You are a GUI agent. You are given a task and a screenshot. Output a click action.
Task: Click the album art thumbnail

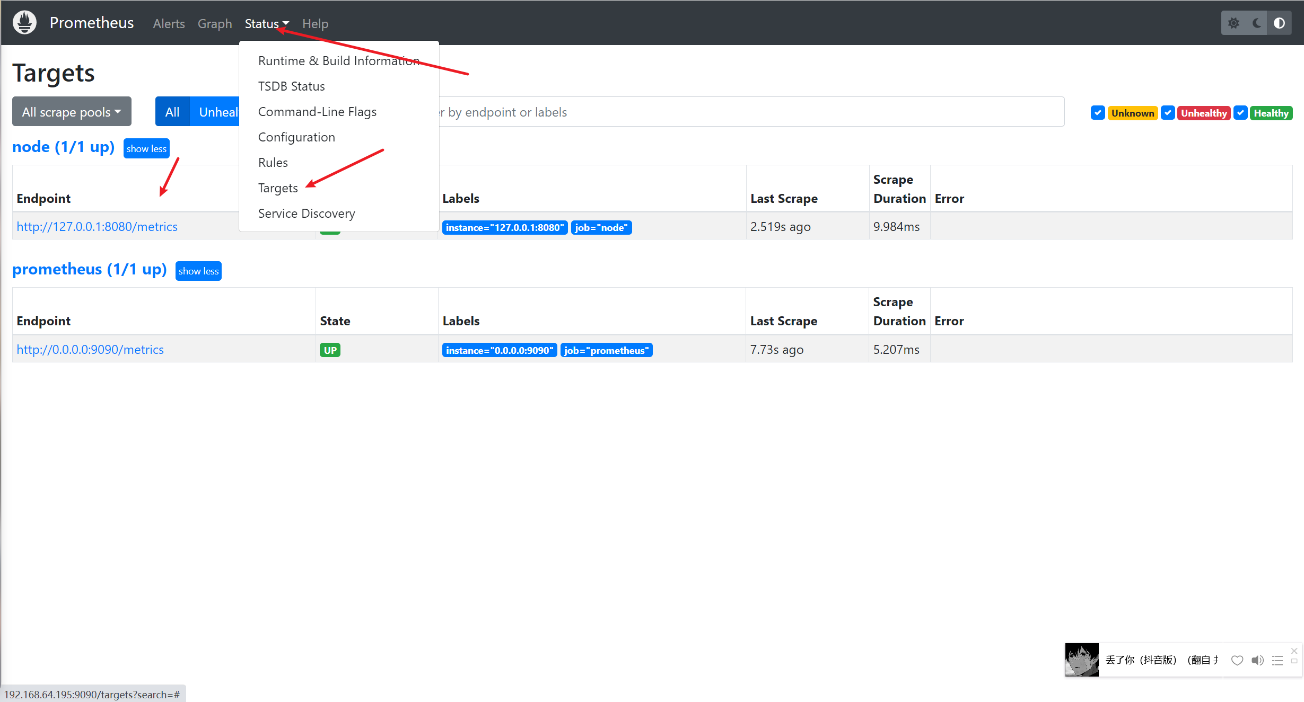tap(1082, 660)
